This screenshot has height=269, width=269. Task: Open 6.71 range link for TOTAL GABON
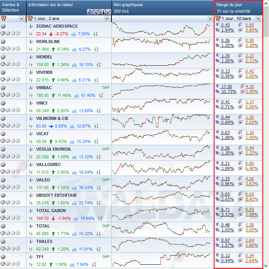[225, 209]
